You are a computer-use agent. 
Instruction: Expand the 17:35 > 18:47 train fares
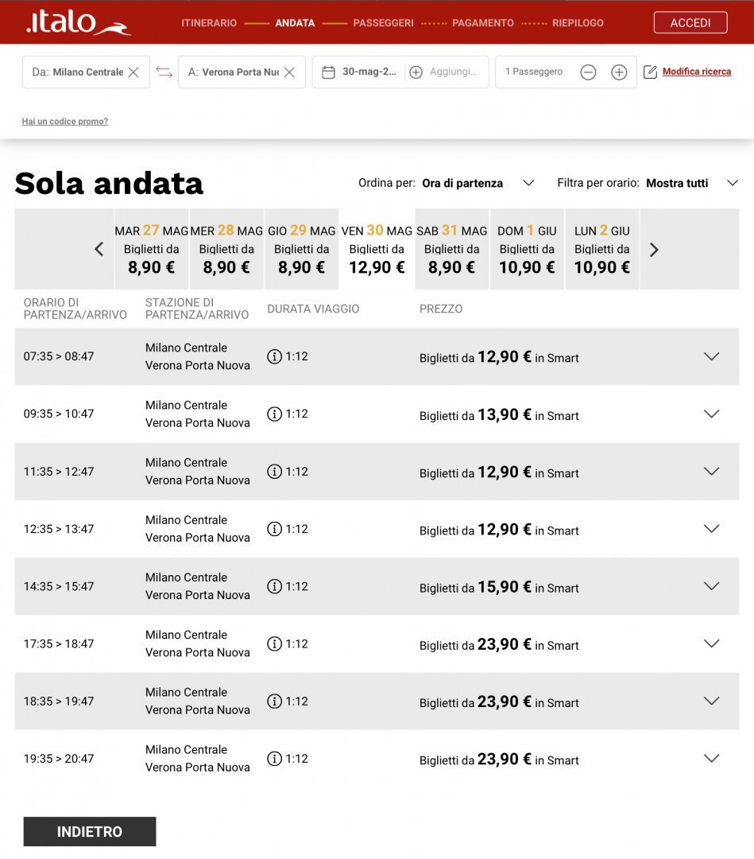coord(711,644)
